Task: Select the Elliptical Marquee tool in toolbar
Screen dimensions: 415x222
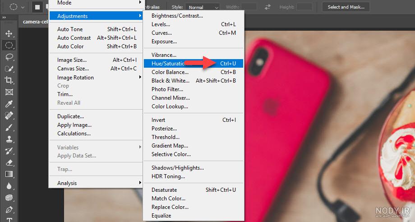Action: coord(9,45)
